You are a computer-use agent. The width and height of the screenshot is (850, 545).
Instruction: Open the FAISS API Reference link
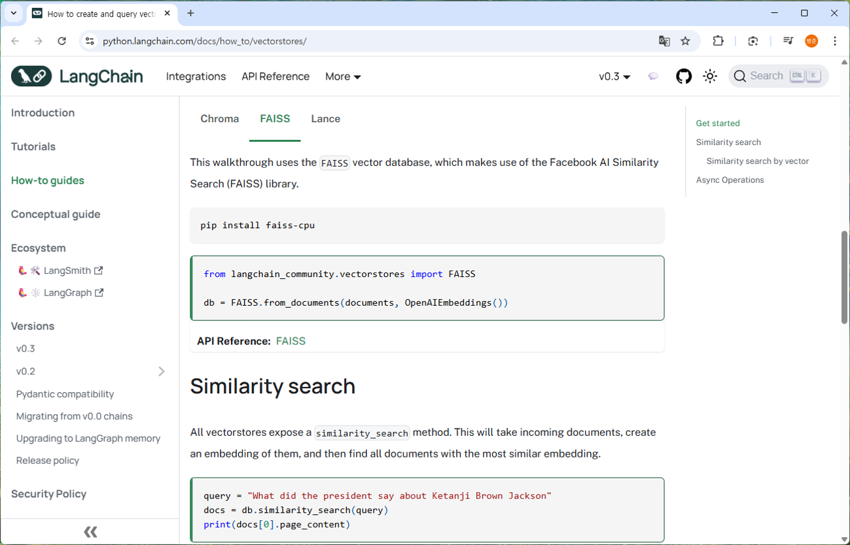(x=291, y=341)
